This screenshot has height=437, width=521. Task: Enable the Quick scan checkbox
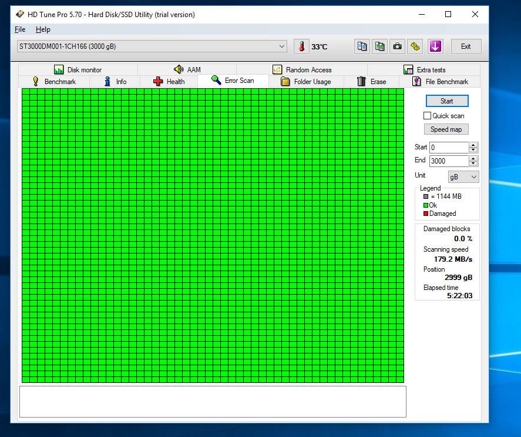(427, 116)
